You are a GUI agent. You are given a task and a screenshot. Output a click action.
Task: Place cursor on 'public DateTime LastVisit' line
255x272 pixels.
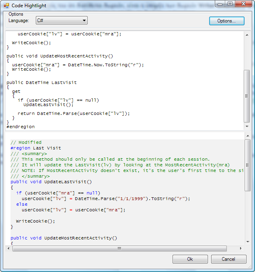(41, 82)
